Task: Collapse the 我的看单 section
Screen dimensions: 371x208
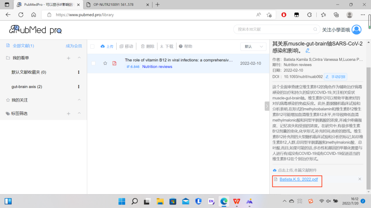Action: tap(79, 58)
